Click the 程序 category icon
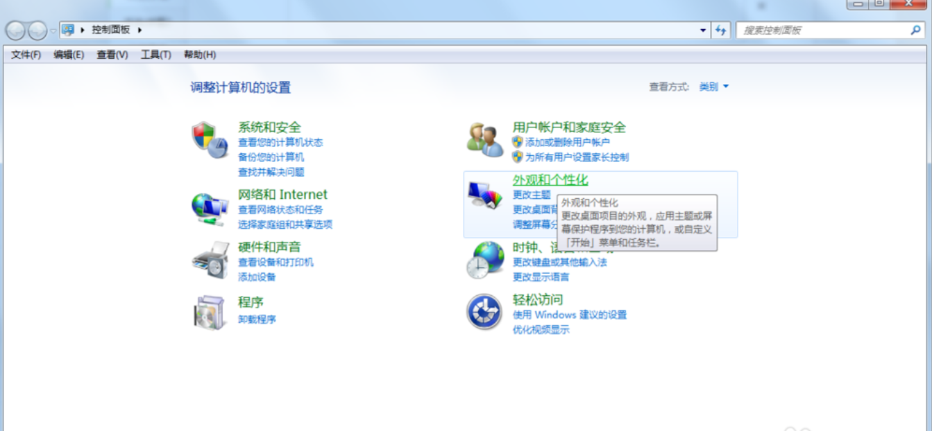 [207, 313]
